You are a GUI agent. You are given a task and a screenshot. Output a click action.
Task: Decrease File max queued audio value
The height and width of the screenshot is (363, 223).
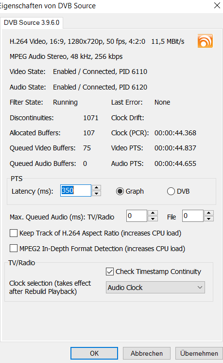point(209,218)
